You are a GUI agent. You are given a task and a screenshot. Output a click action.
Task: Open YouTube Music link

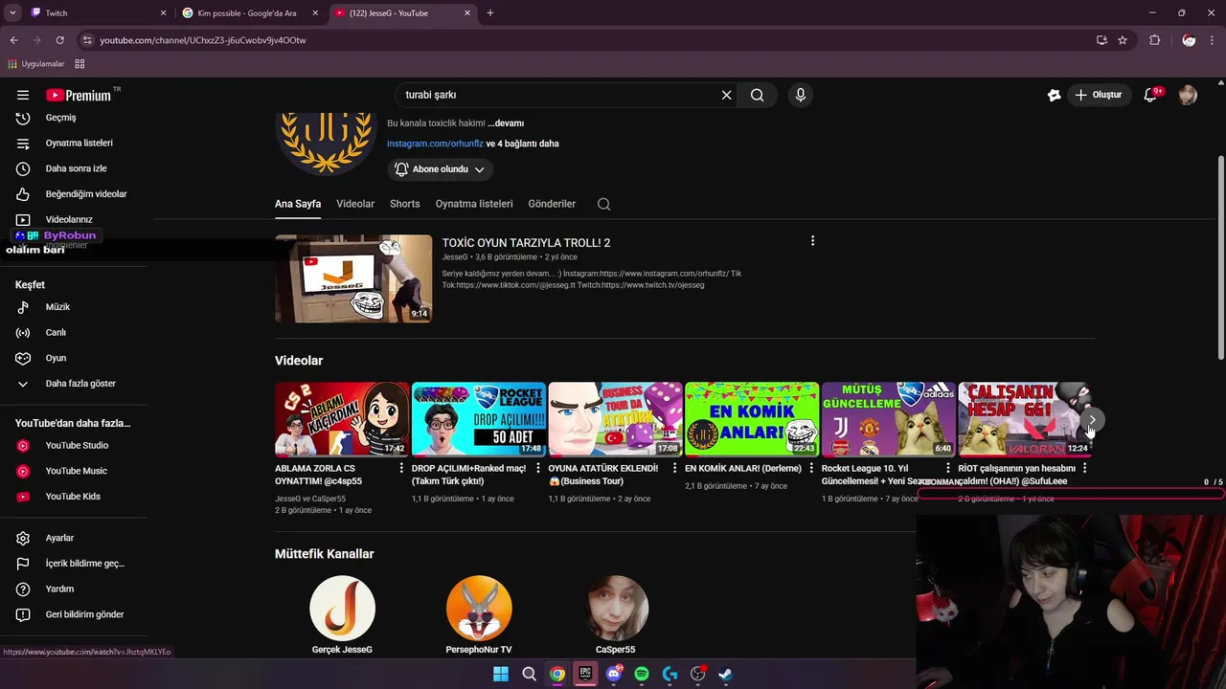pyautogui.click(x=77, y=471)
